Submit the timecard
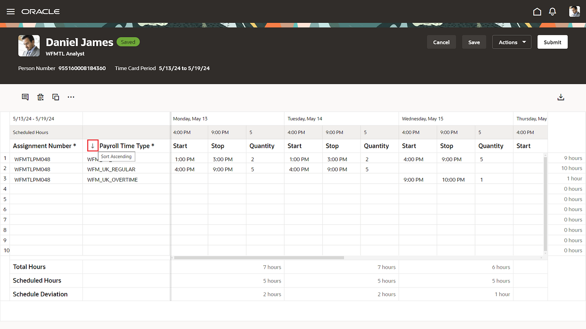 (x=552, y=42)
